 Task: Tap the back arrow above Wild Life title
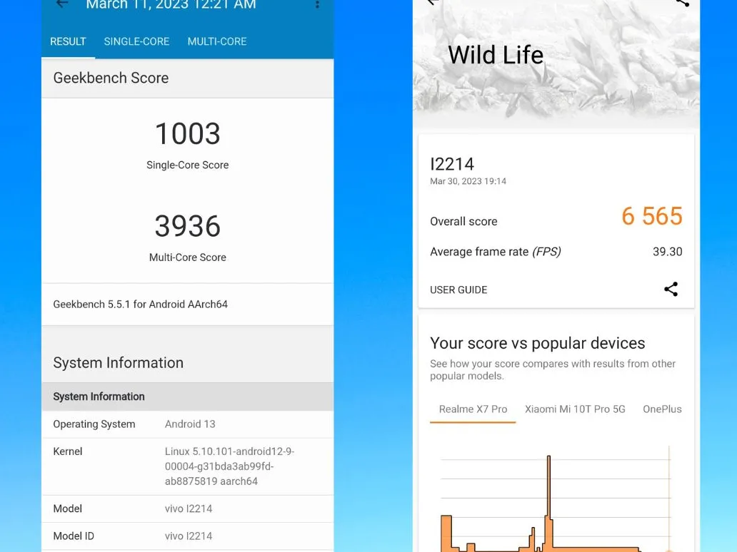click(x=431, y=3)
